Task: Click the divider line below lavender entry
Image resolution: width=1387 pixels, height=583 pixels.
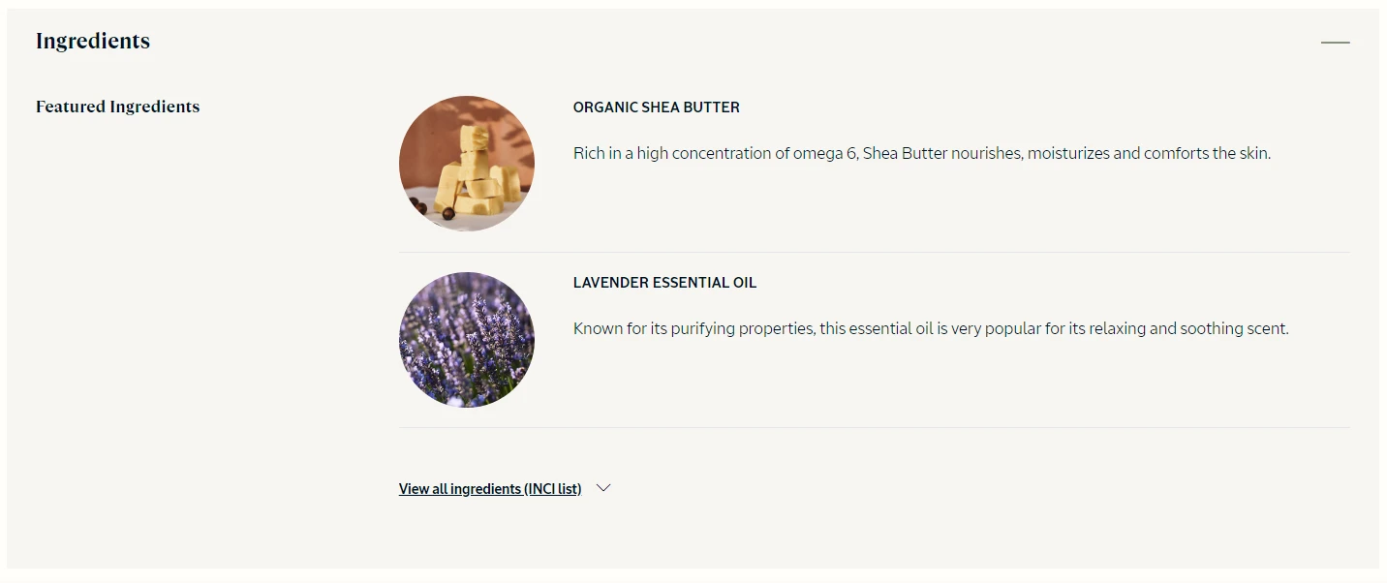Action: [874, 427]
